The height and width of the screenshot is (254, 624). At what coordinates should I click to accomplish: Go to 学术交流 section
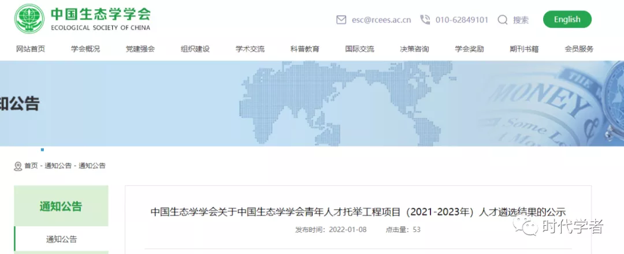(250, 49)
